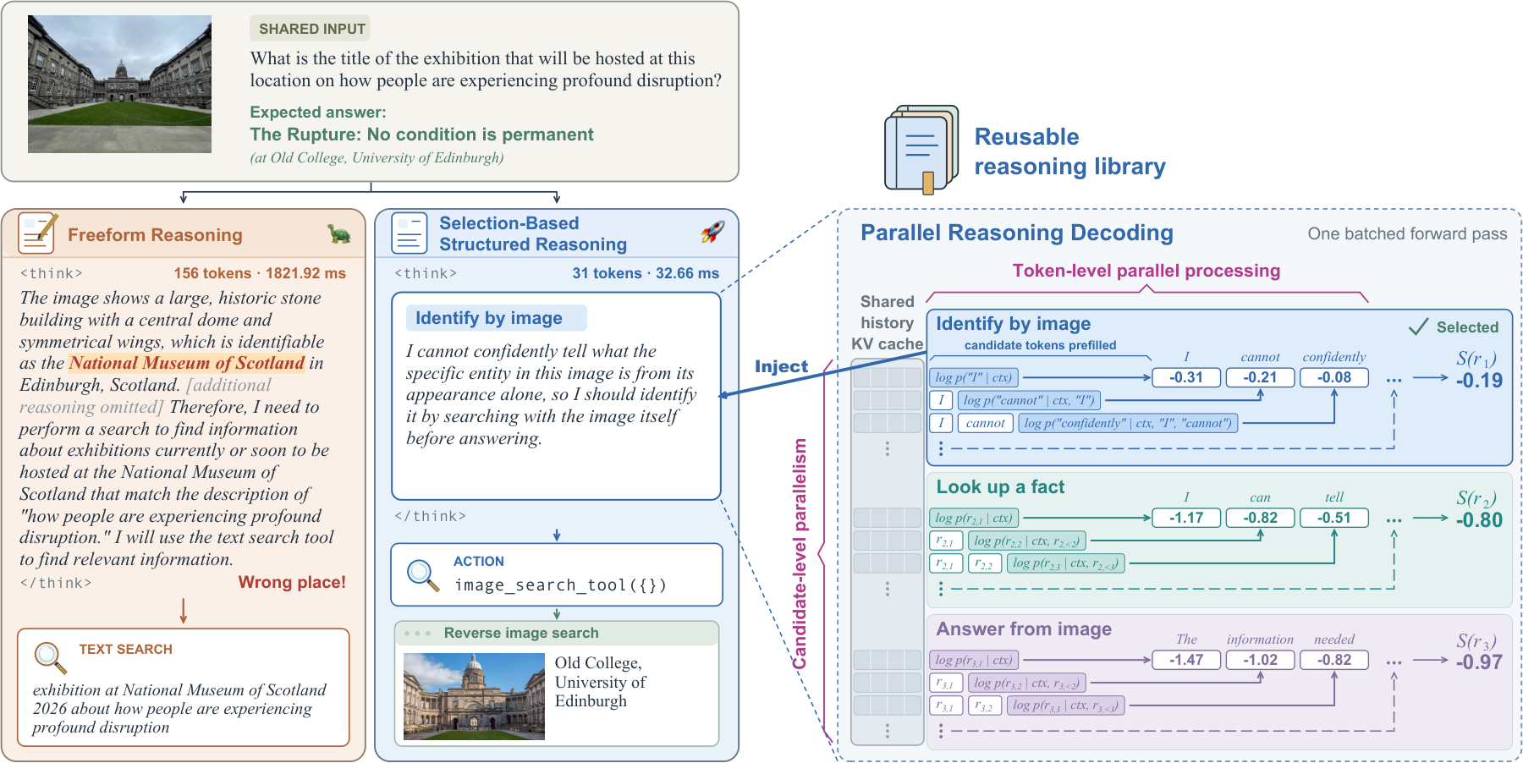1523x763 pixels.
Task: Click the -0.08 score box
Action: (x=1334, y=377)
